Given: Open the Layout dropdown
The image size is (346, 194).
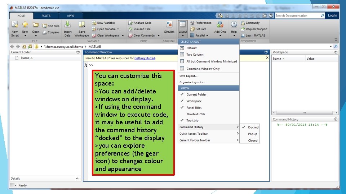Looking at the screenshot, I should [x=183, y=29].
